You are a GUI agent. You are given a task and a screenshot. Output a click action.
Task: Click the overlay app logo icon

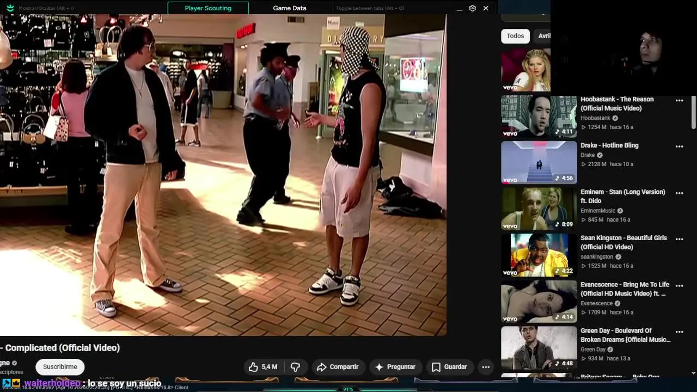(10, 8)
